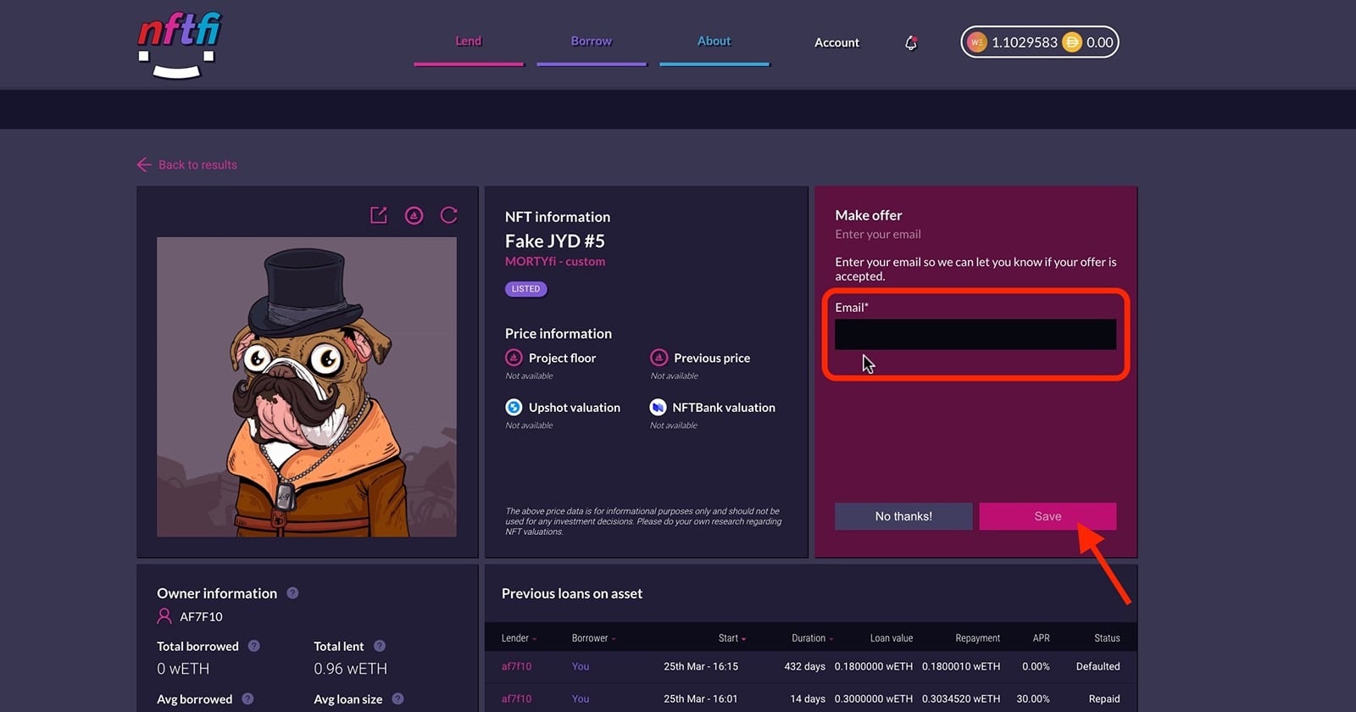
Task: Click the APR column header
Action: [1041, 638]
